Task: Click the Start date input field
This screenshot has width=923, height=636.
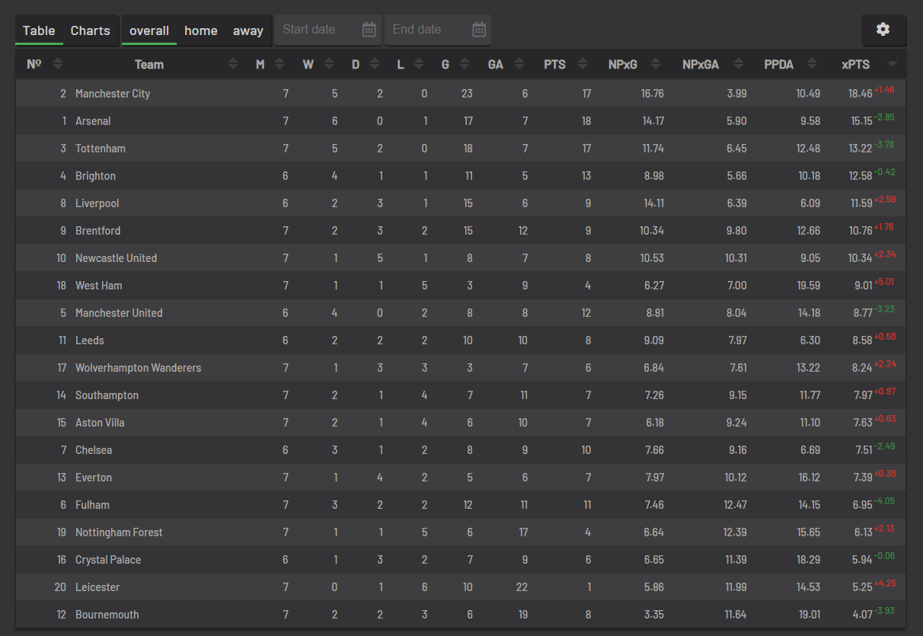Action: (x=328, y=30)
